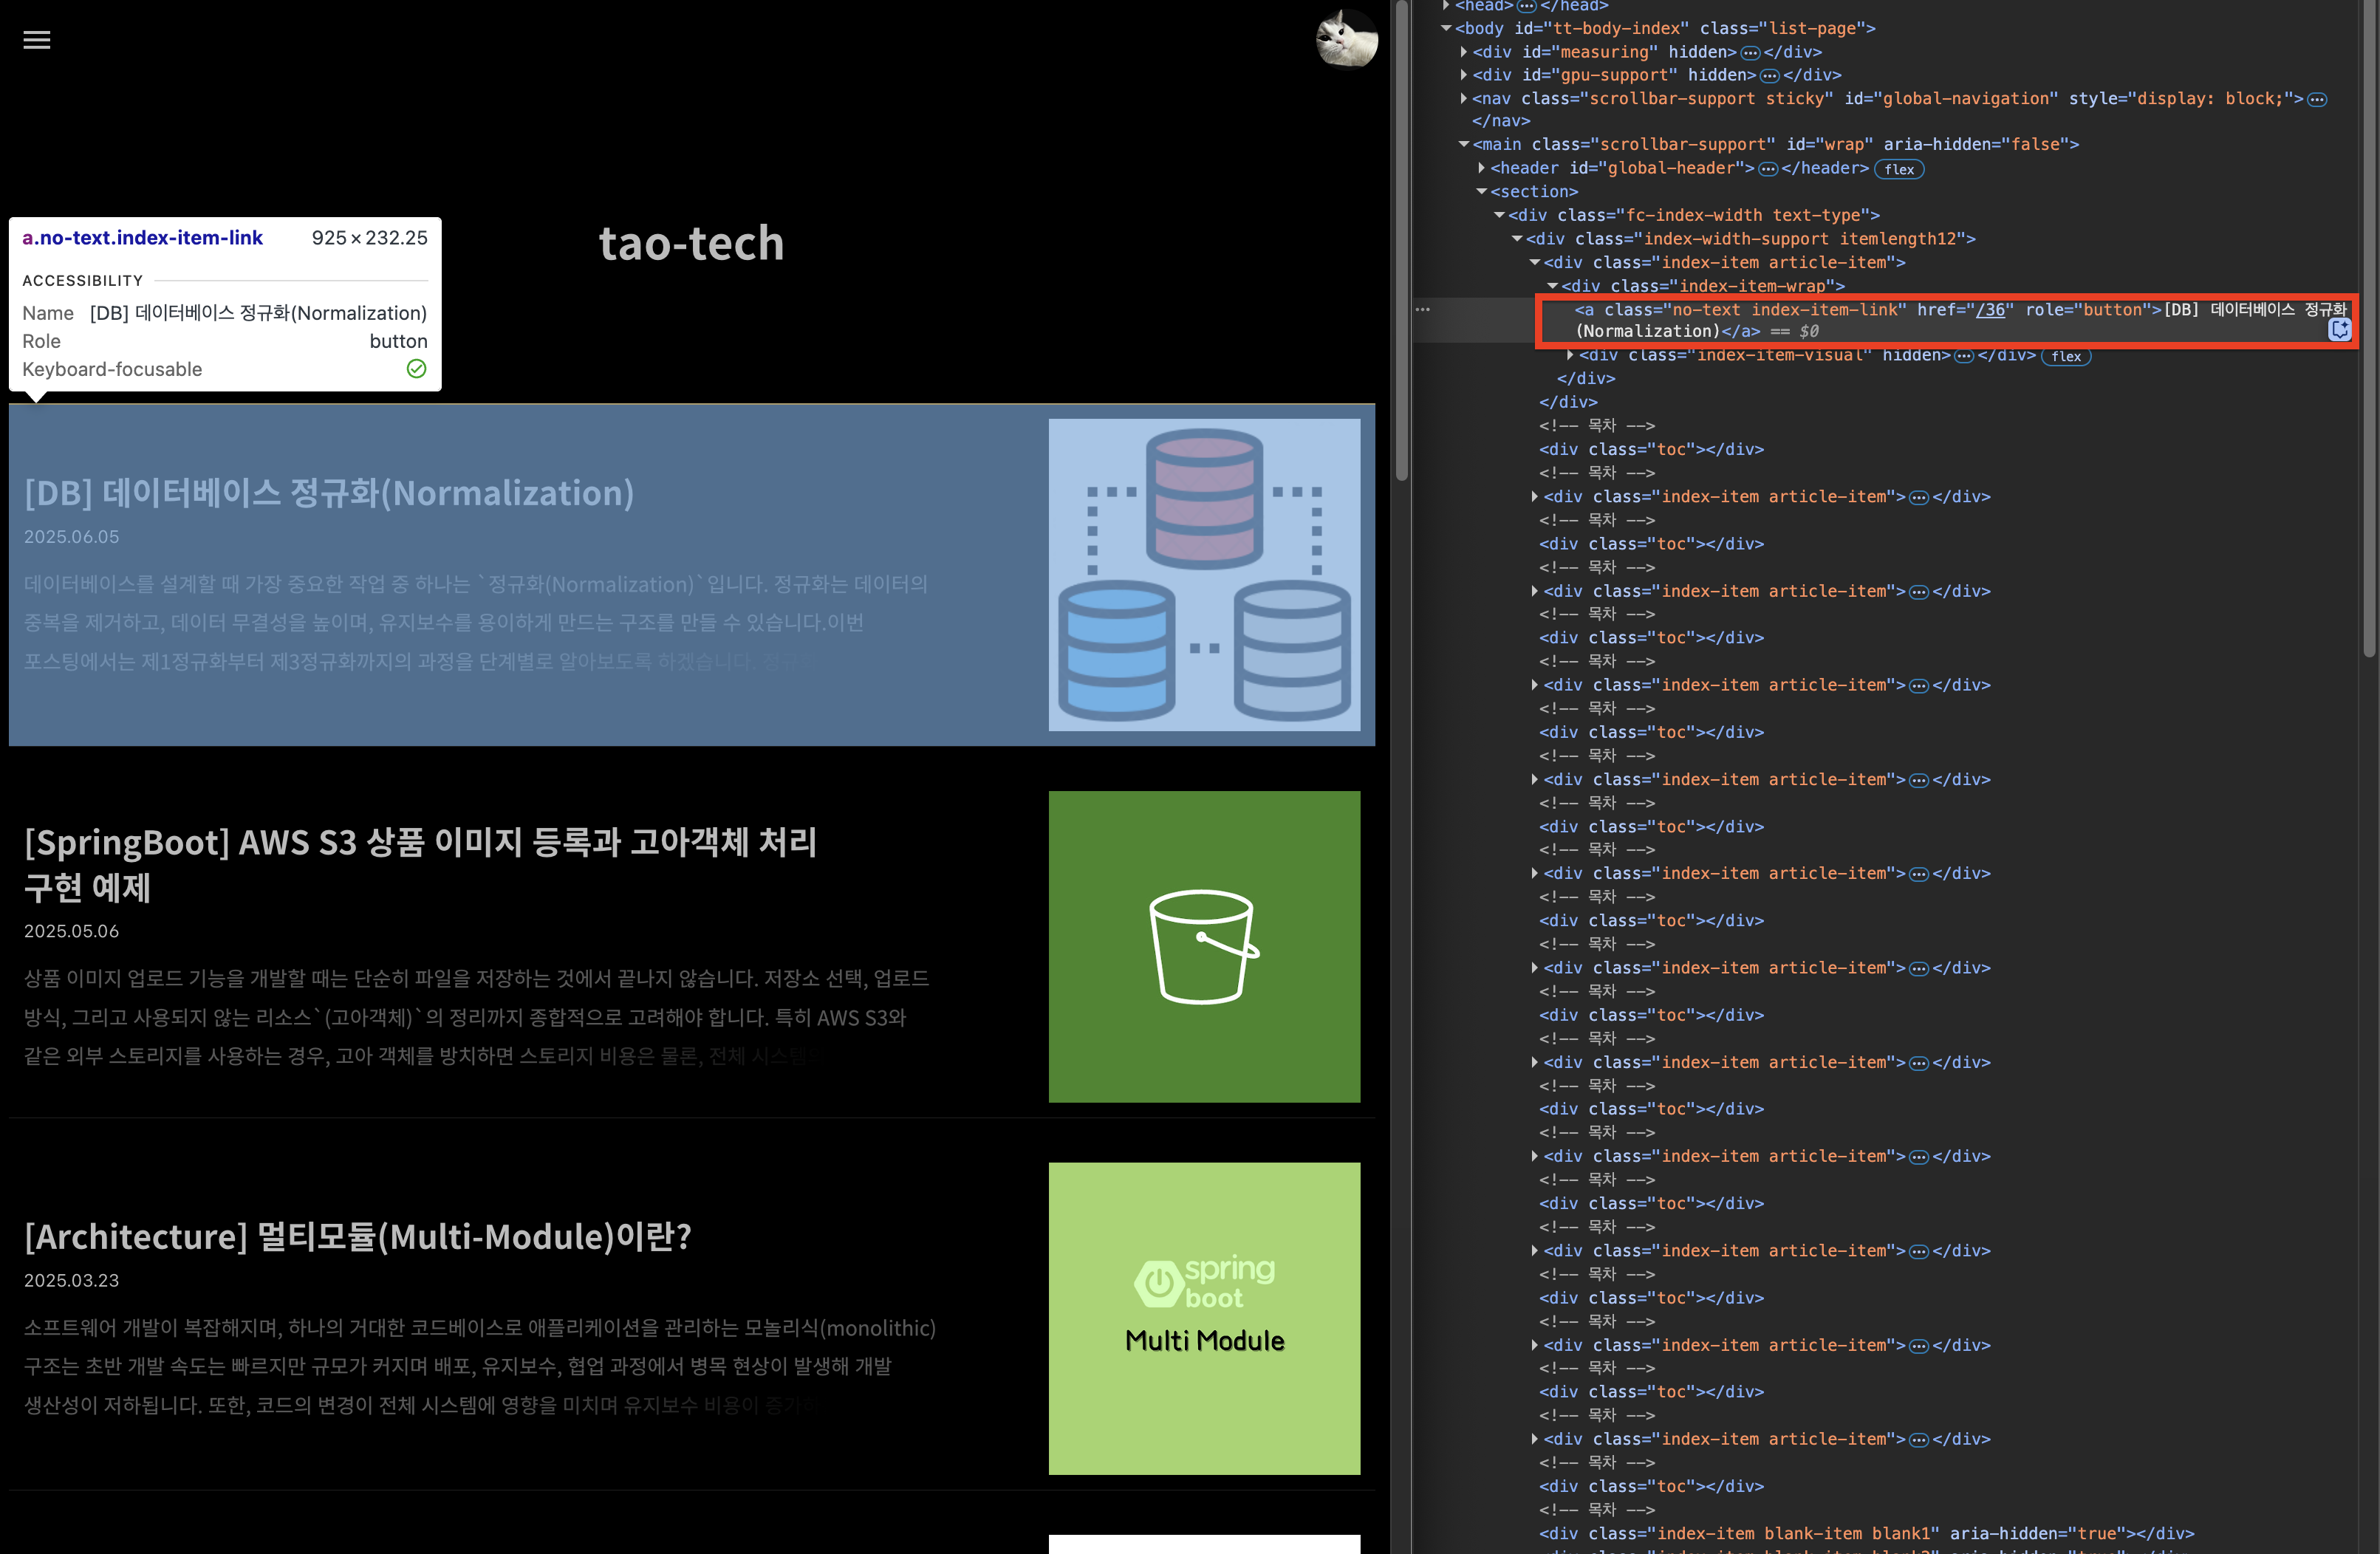The height and width of the screenshot is (1554, 2380).
Task: Follow the /36 href link in DOM
Action: 1990,310
